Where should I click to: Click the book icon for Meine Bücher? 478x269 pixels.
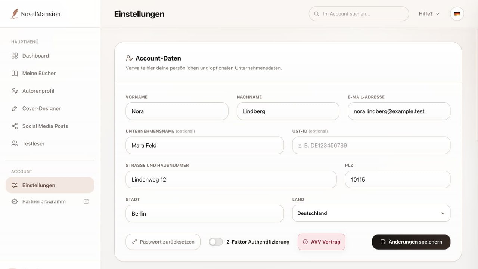[x=15, y=73]
